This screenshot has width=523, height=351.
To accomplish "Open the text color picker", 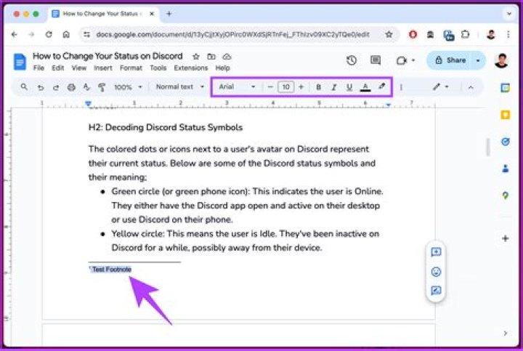I will point(365,87).
